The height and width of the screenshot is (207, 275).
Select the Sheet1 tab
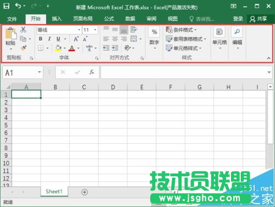point(54,192)
